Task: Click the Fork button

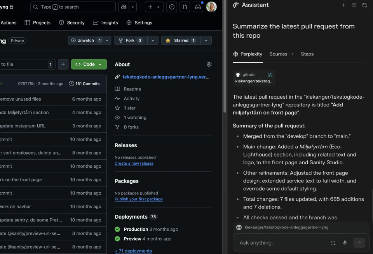Action: (x=131, y=40)
